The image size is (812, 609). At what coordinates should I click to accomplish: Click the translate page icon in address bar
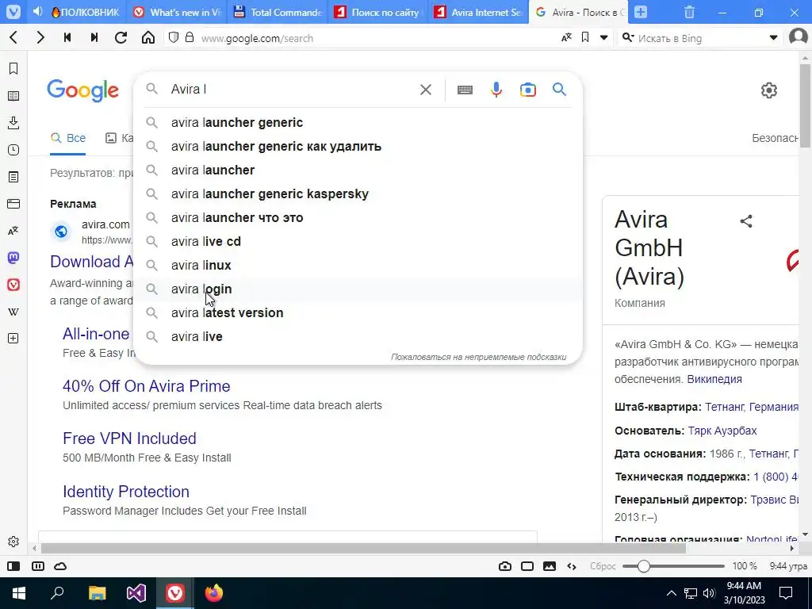coord(566,37)
